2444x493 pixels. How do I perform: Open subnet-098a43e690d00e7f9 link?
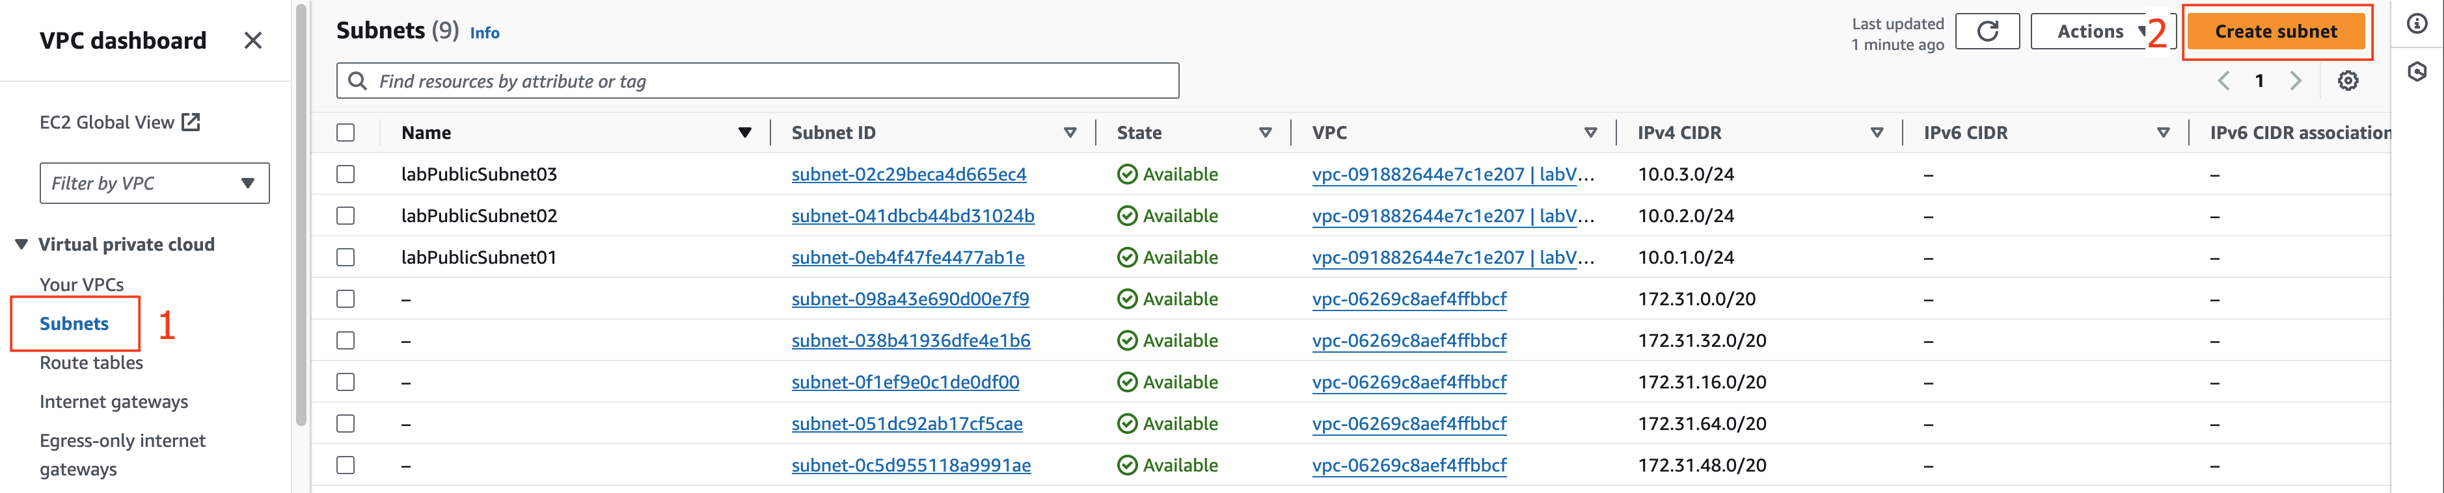[910, 299]
